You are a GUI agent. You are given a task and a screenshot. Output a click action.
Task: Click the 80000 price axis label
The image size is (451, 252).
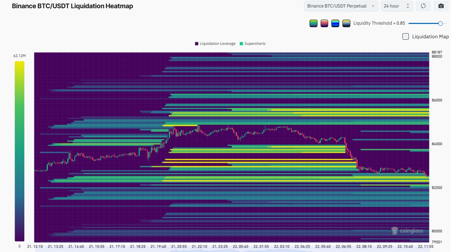coord(437,231)
